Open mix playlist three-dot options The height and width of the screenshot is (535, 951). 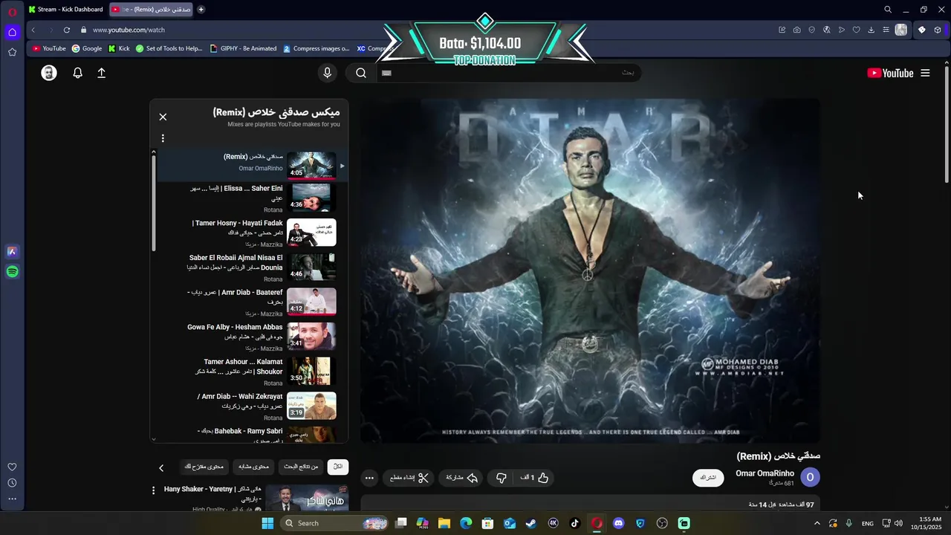coord(163,138)
